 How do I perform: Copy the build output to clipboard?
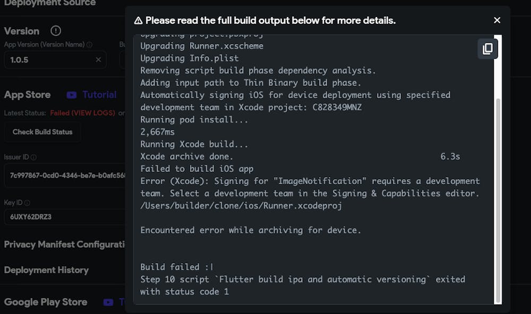point(487,49)
